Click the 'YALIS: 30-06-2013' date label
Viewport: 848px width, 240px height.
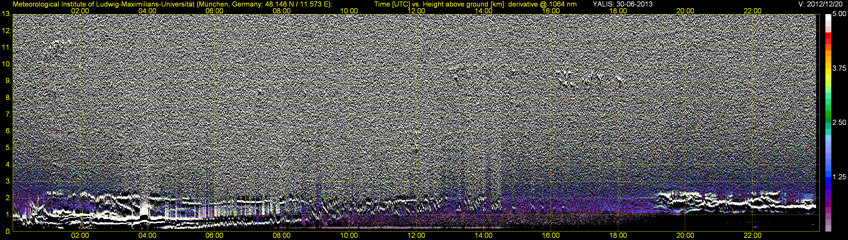click(x=622, y=4)
